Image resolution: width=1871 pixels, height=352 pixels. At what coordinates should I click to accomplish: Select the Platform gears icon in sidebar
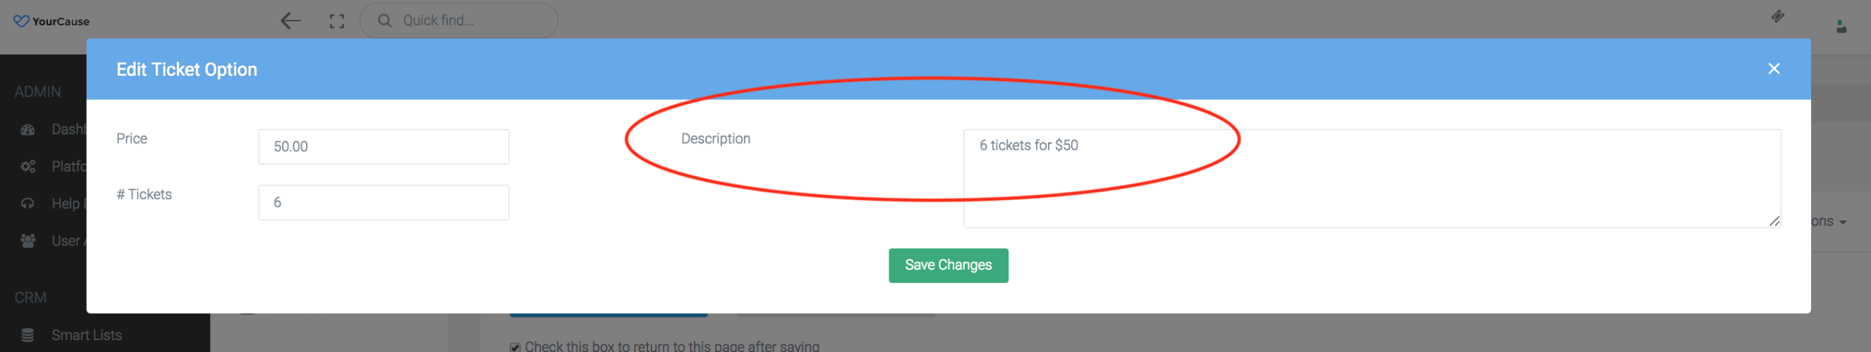(28, 167)
